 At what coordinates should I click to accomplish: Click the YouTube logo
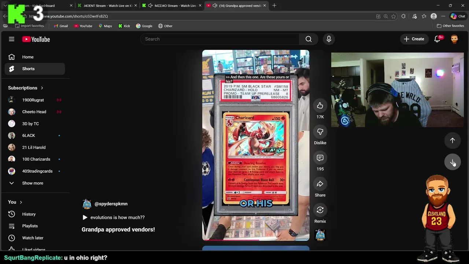pyautogui.click(x=36, y=39)
